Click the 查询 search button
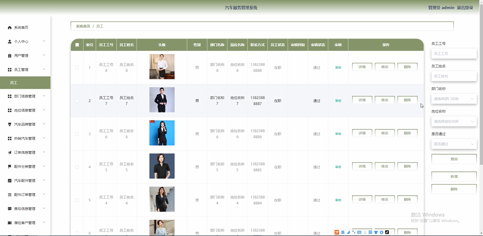 454,159
